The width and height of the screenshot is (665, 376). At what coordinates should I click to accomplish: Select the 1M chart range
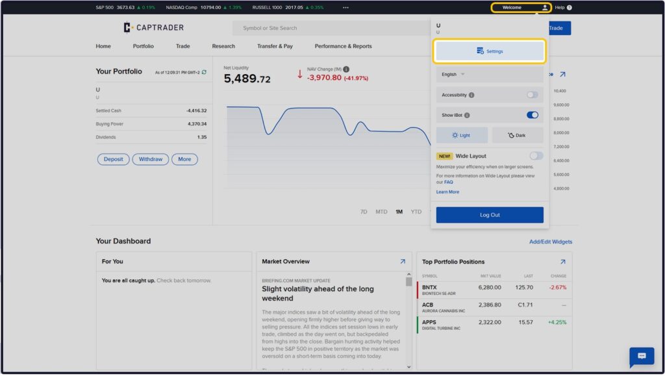coord(399,212)
